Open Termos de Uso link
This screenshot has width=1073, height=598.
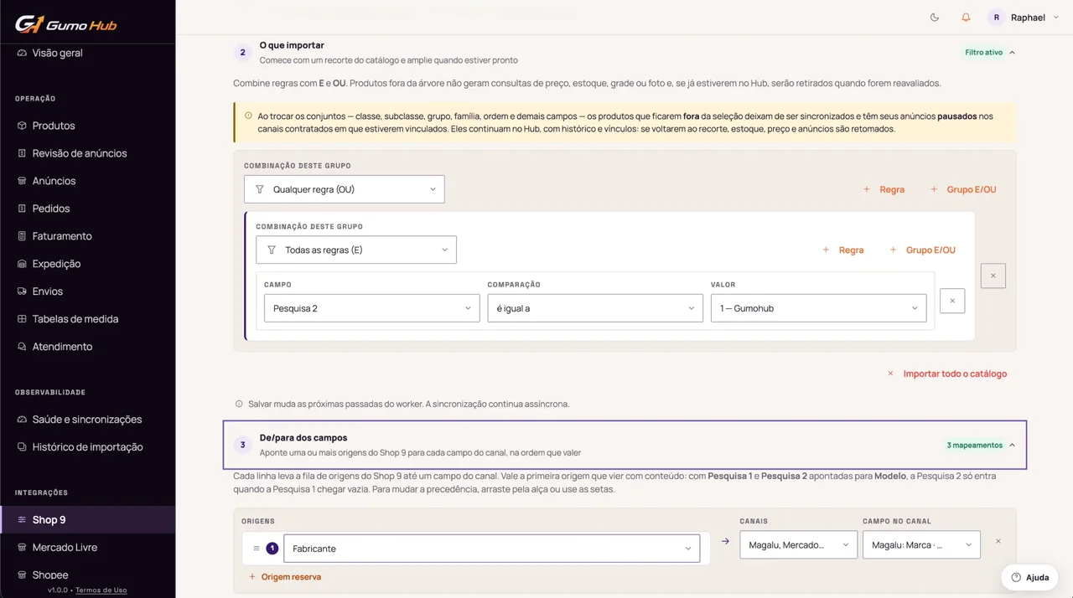point(101,590)
